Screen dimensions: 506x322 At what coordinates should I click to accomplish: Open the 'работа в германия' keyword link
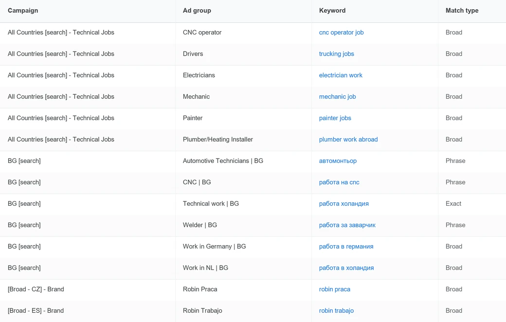[x=346, y=246]
